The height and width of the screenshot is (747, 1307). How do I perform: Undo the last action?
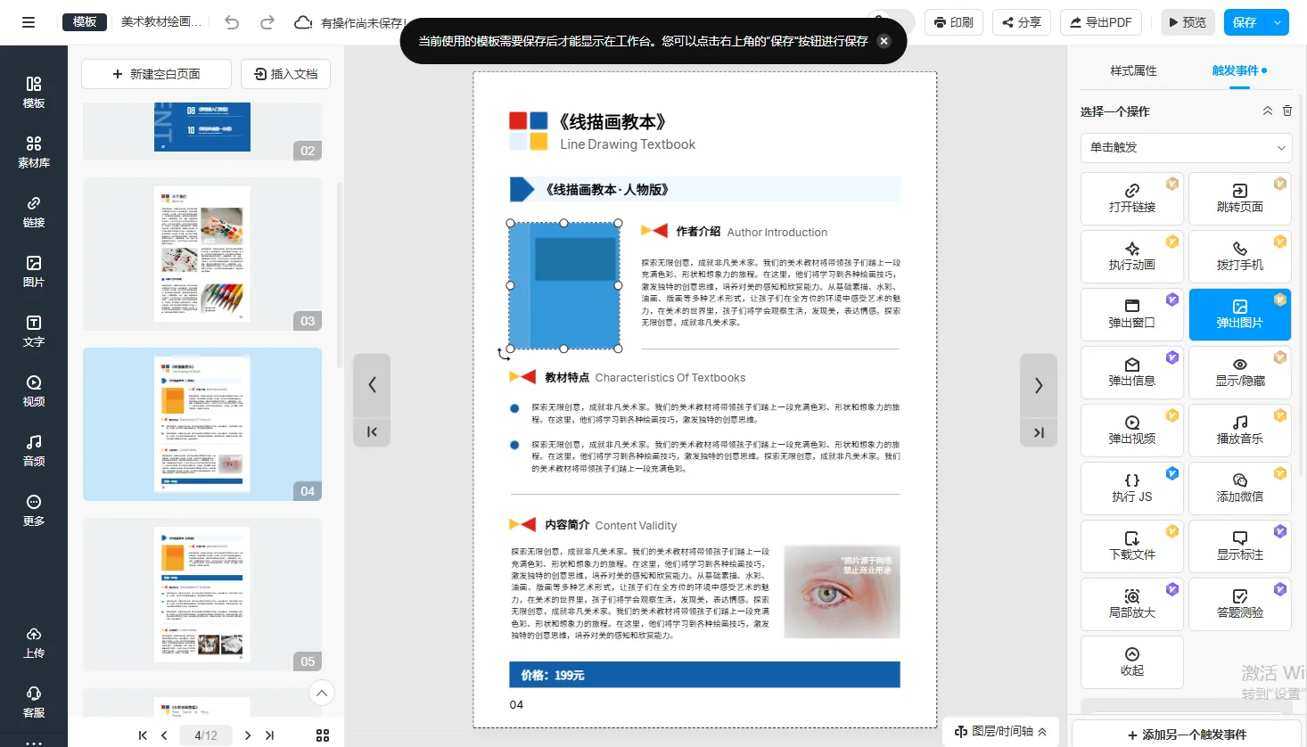pyautogui.click(x=232, y=22)
